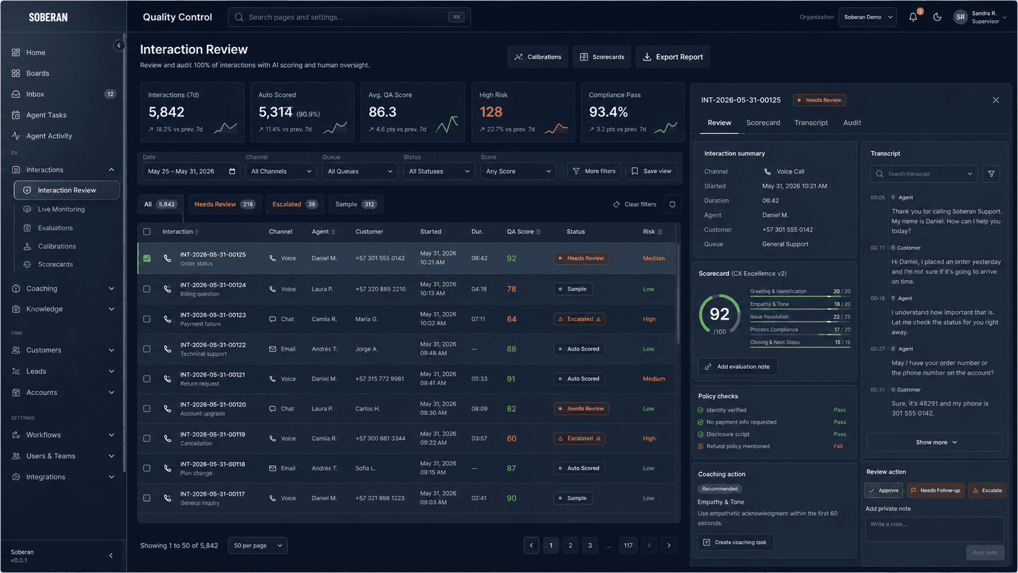Screen dimensions: 1018x573
Task: Switch to Audit tab
Action: click(852, 123)
